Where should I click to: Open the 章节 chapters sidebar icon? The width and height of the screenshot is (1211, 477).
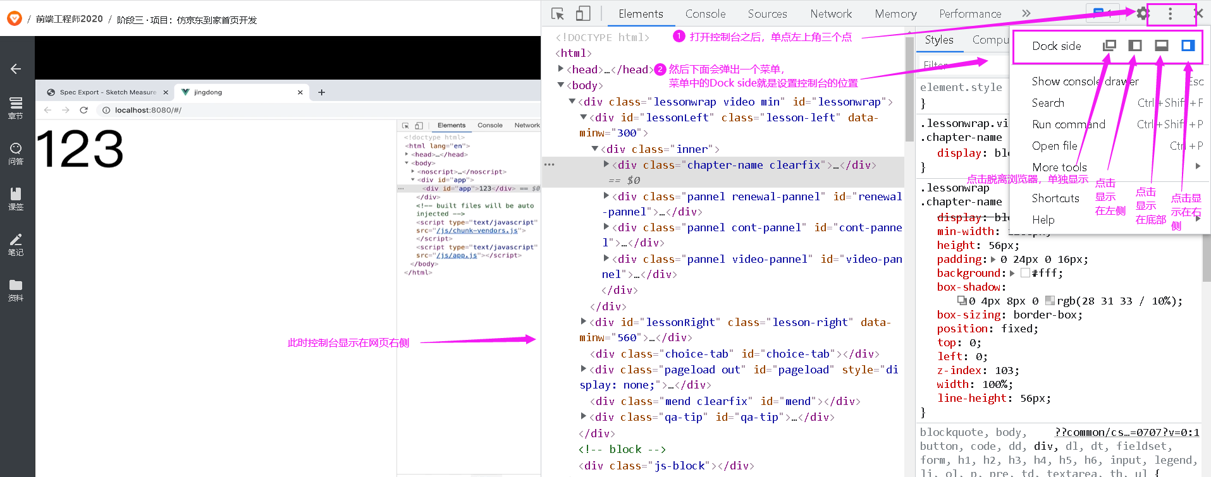tap(16, 108)
